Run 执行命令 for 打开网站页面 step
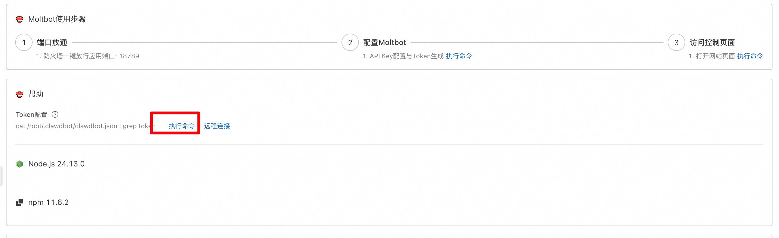 pos(750,56)
